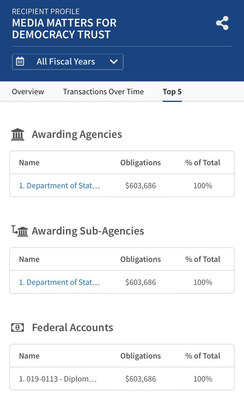This screenshot has width=244, height=398.
Task: Click the Recipient Profile label
Action: tap(46, 12)
